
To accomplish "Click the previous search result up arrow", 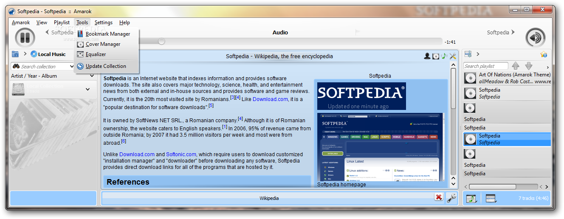I will click(x=516, y=66).
